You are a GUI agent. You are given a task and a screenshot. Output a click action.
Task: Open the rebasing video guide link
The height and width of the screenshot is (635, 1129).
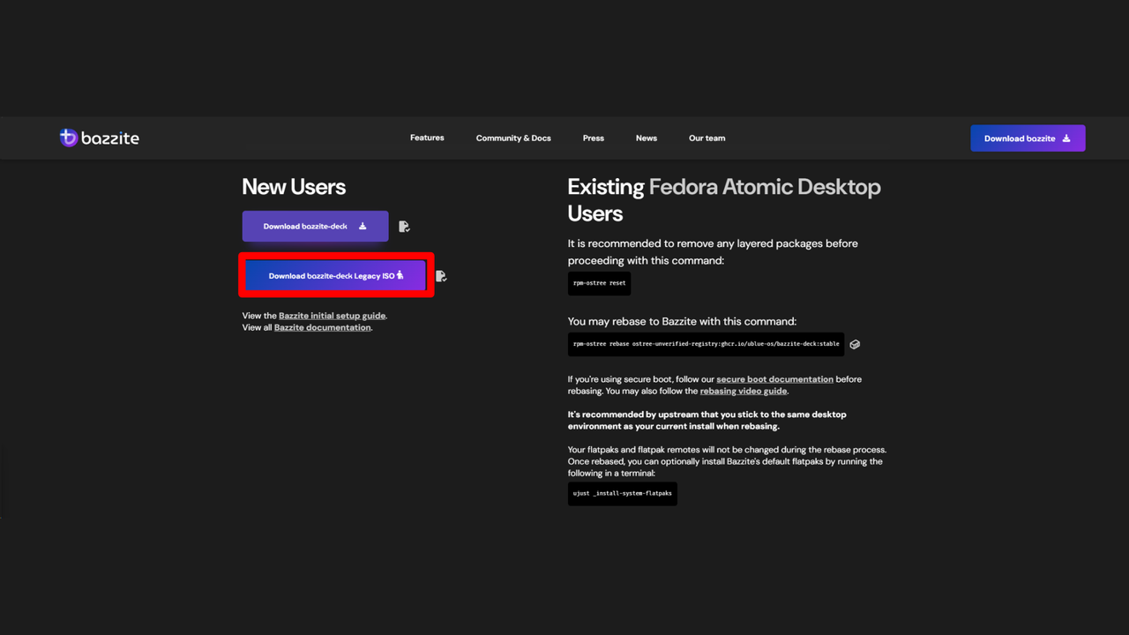744,391
